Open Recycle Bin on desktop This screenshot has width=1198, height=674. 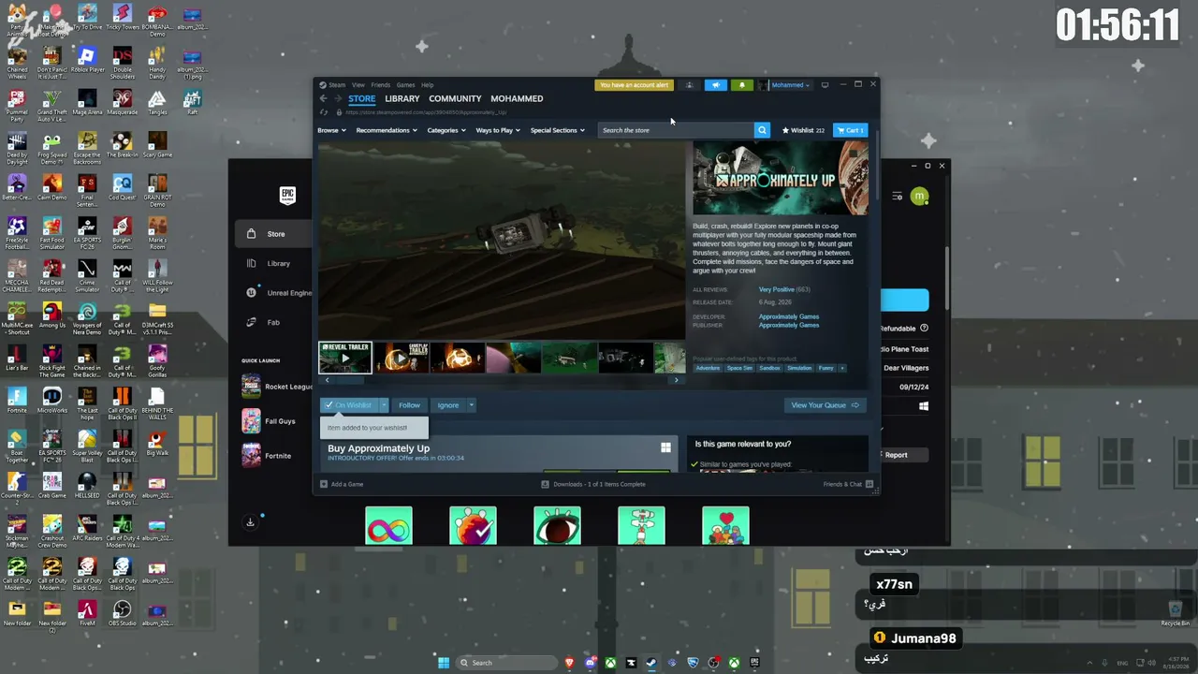1176,614
